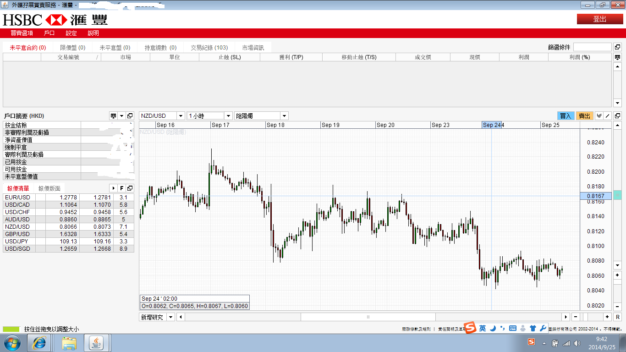626x352 pixels.
Task: Pop out the quote list panel
Action: [x=130, y=188]
